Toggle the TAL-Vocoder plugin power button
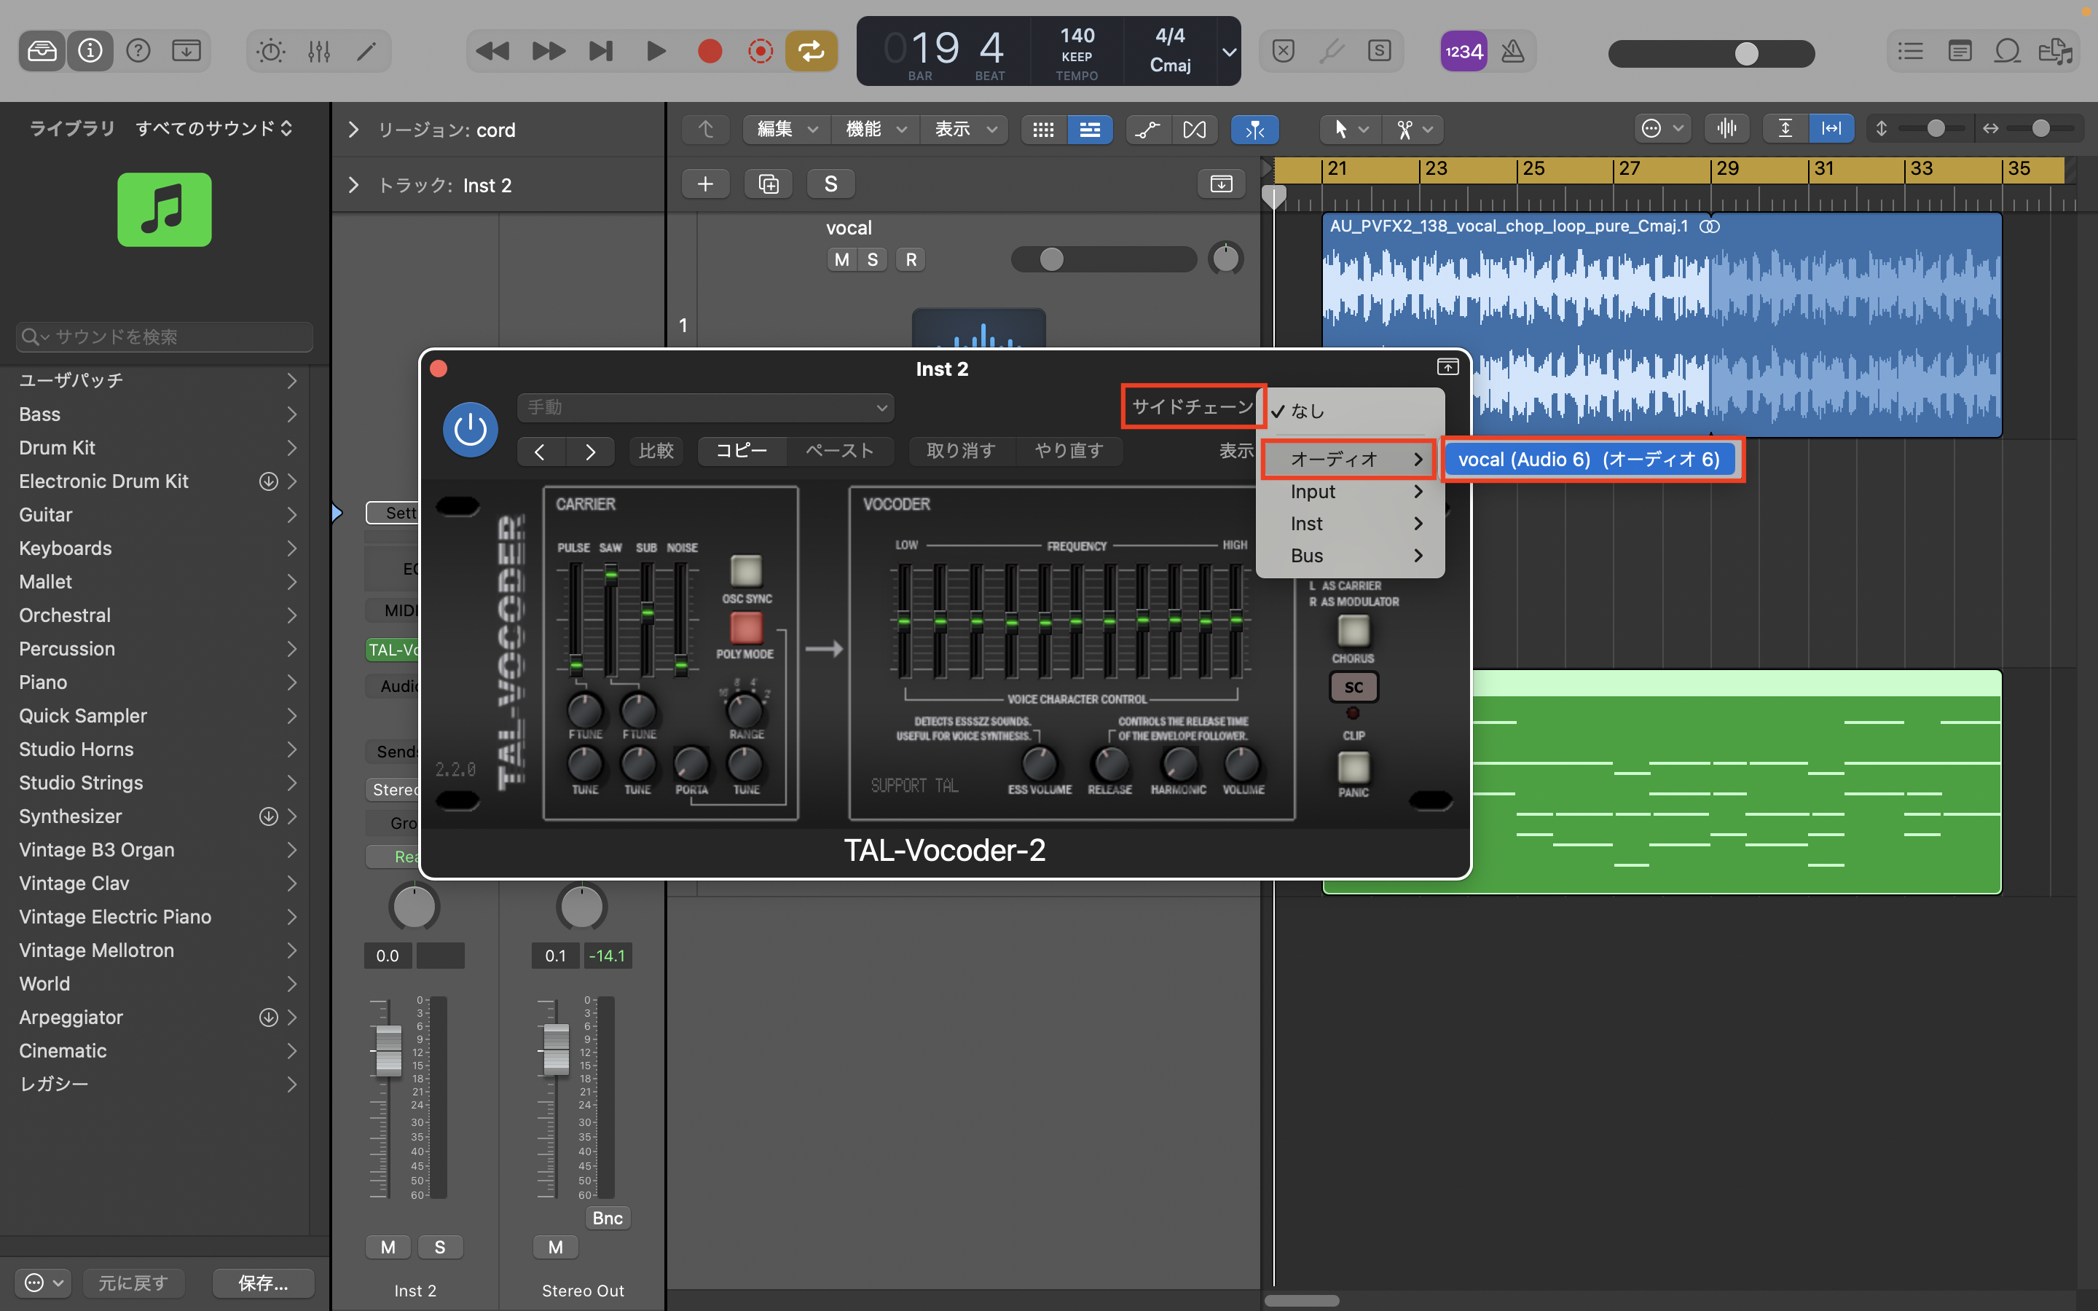The height and width of the screenshot is (1311, 2098). pos(471,429)
